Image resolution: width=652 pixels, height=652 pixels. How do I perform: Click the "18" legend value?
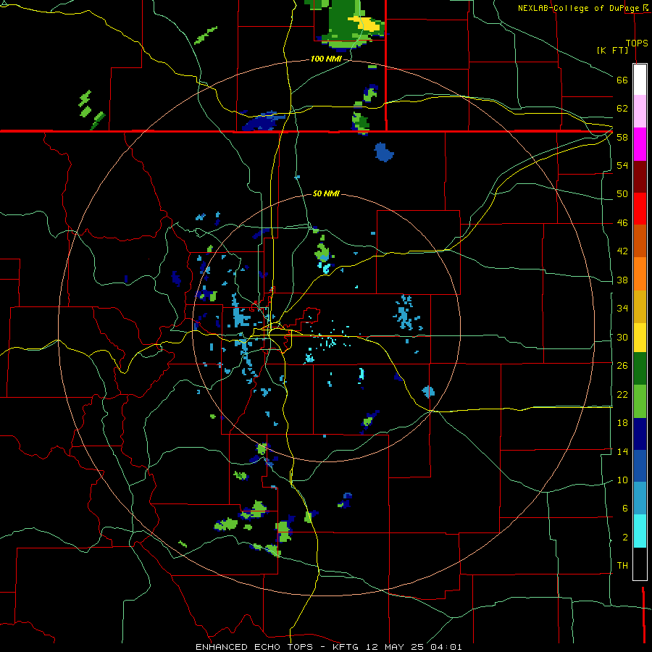pos(622,423)
